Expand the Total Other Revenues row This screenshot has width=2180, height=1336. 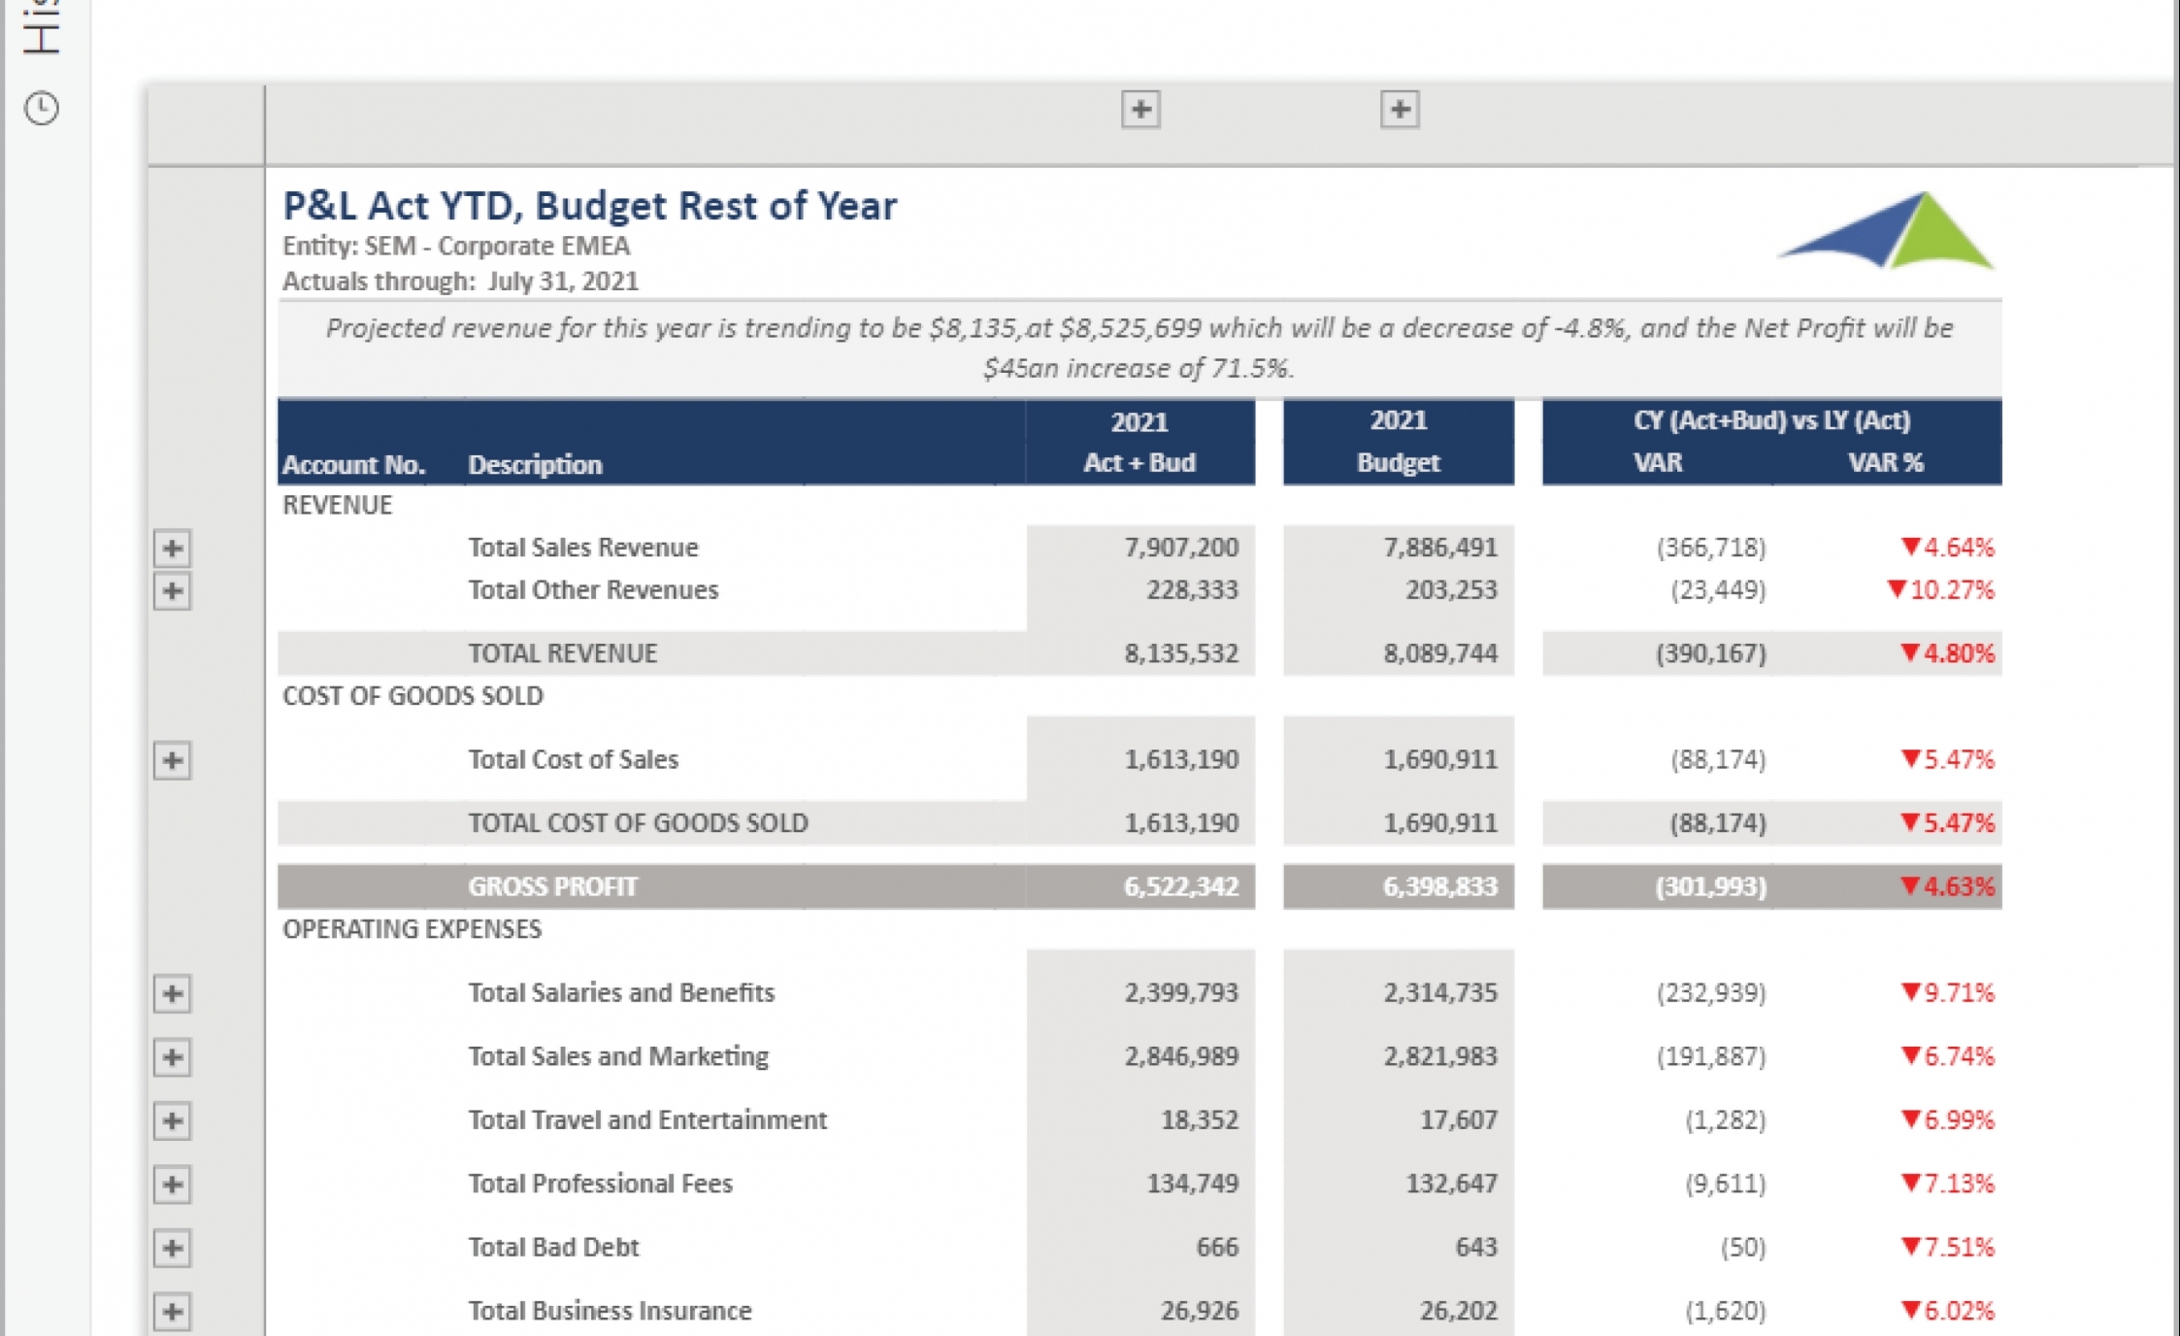coord(173,591)
